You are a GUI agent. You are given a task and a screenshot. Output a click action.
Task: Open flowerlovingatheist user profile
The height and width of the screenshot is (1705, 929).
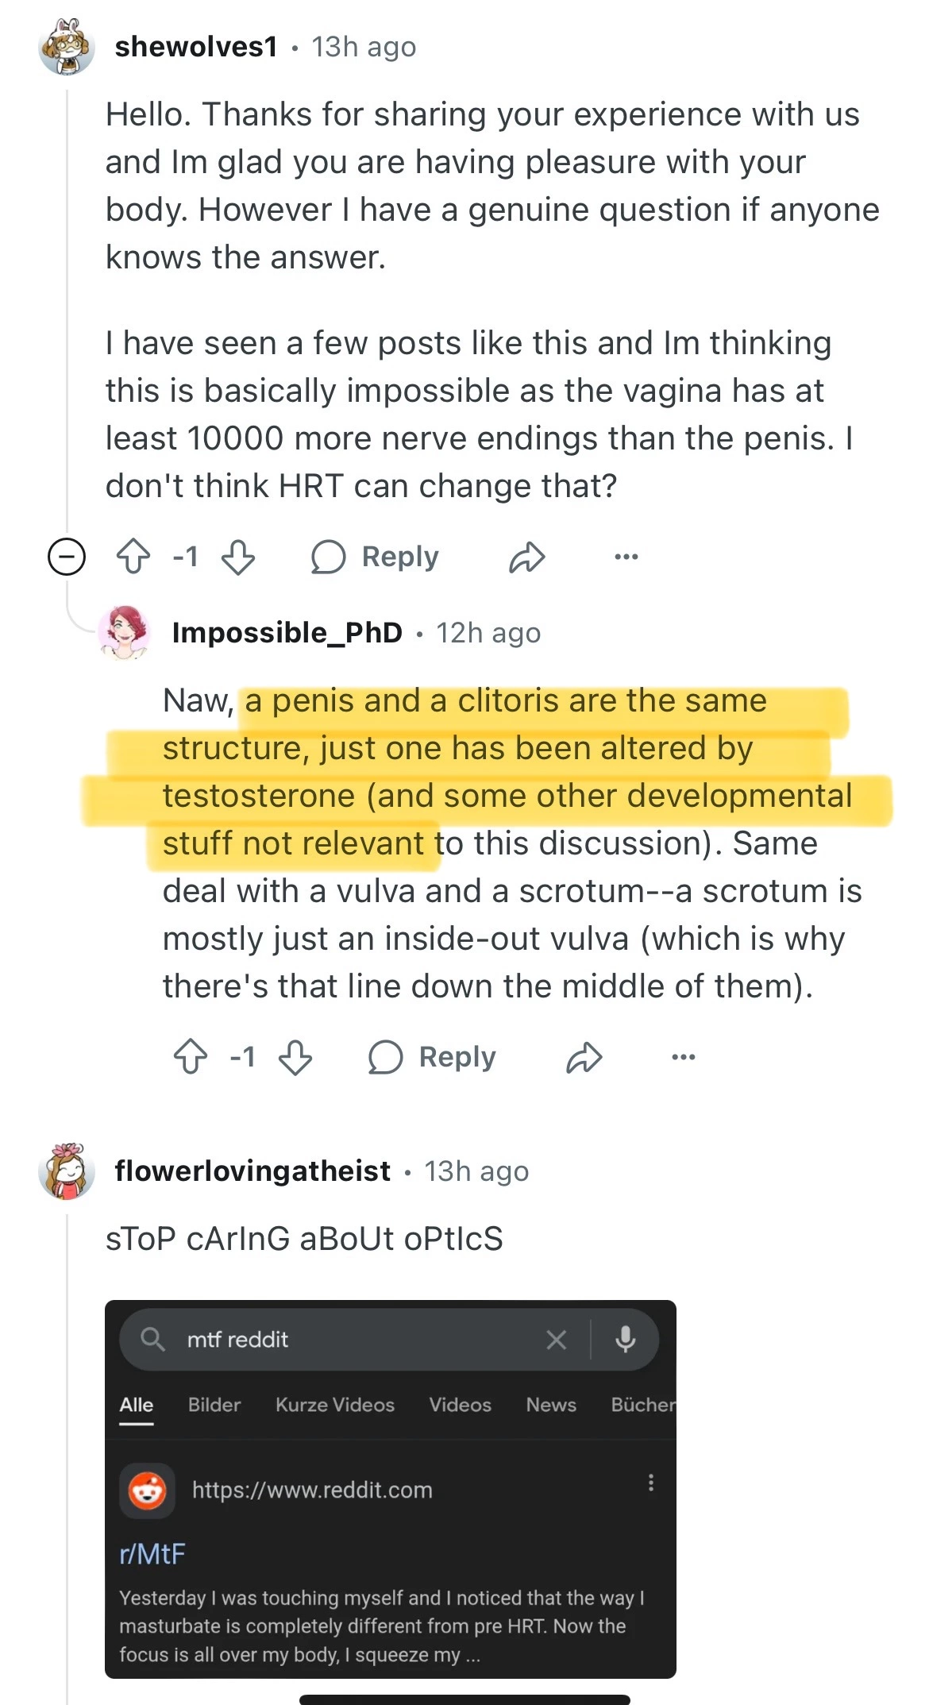[x=252, y=1171]
